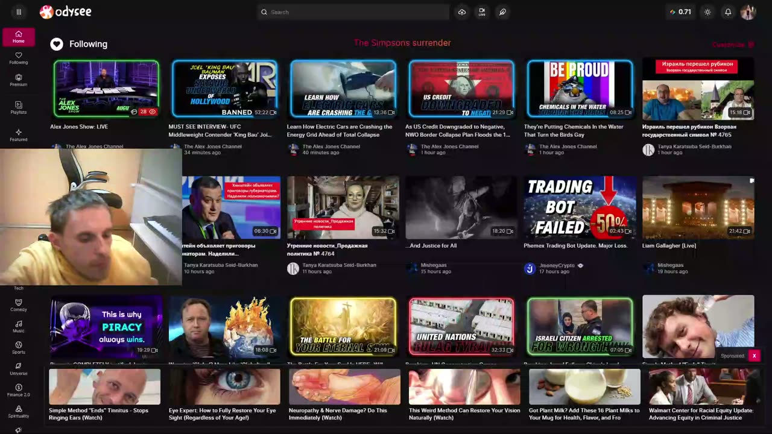Open the Liam Gallagher Live concert thumbnail
The height and width of the screenshot is (434, 772).
click(698, 207)
